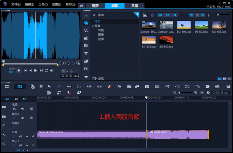233x153 pixels.
Task: Zoom out the timeline magnifier
Action: tap(175, 93)
